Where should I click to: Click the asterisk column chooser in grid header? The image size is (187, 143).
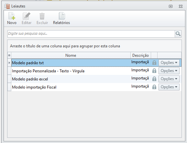[9, 55]
